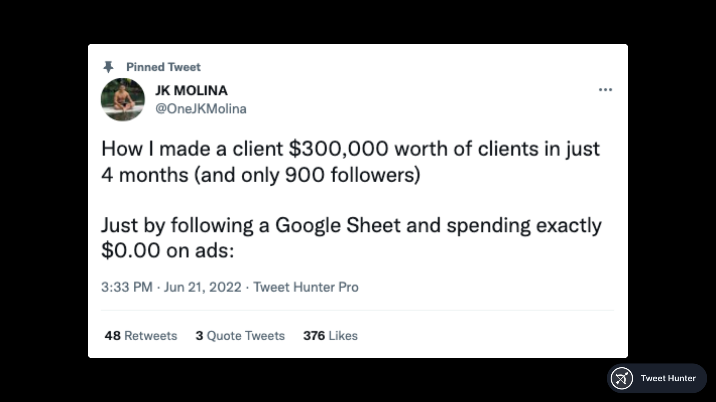Screen dimensions: 716x402
Task: Open JK Molina's profile picture
Action: pyautogui.click(x=123, y=99)
